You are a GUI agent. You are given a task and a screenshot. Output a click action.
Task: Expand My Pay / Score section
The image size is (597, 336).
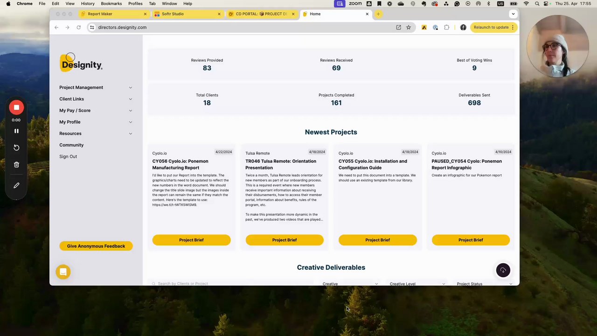[96, 111]
